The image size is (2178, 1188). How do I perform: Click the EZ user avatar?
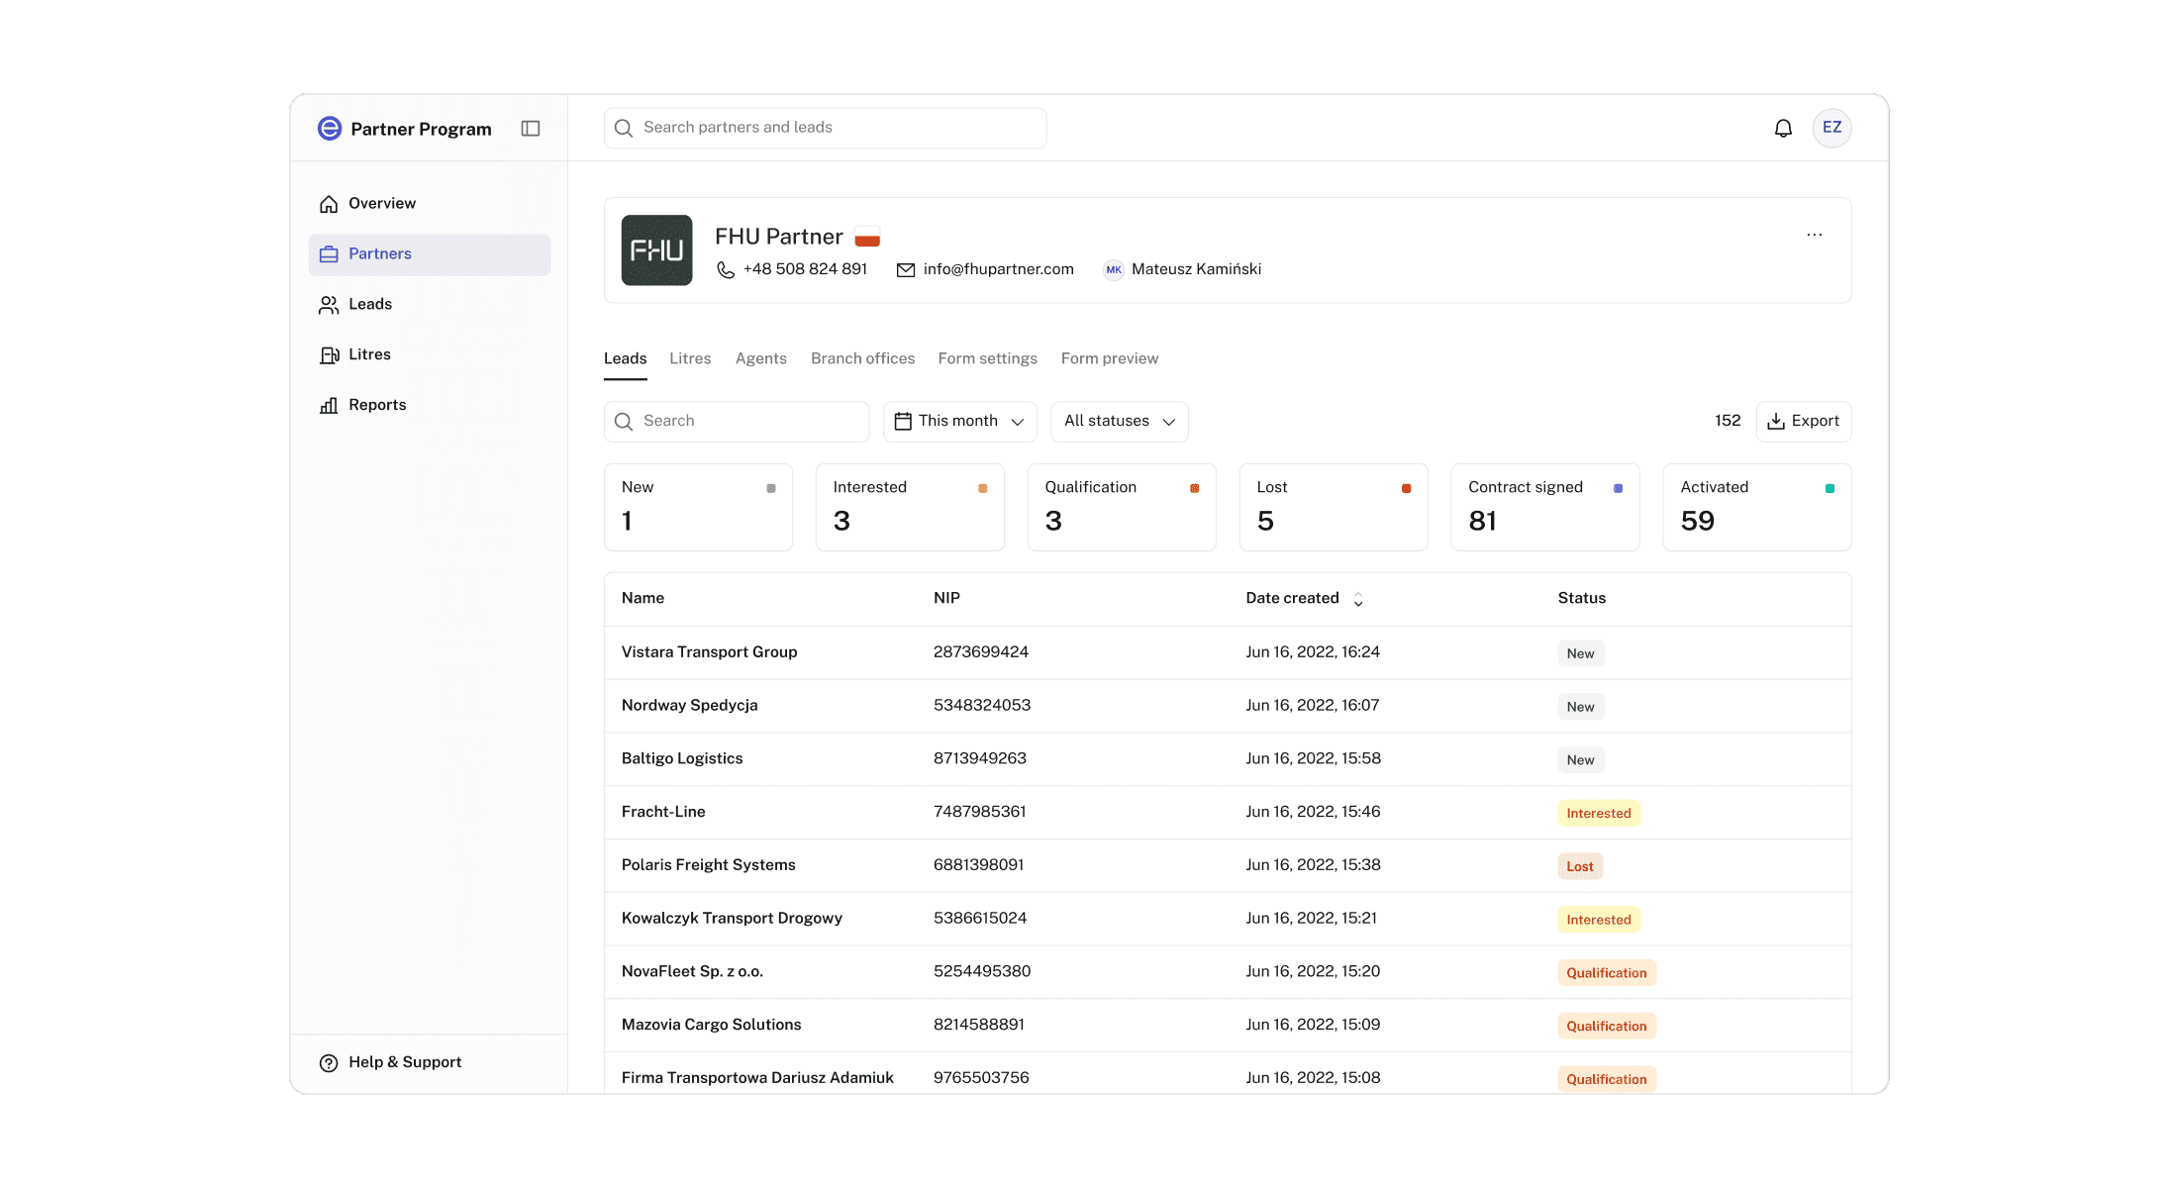coord(1831,128)
